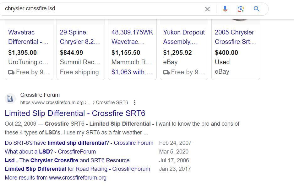Start voice search with microphone icon
This screenshot has height=188, width=294.
(x=225, y=9)
